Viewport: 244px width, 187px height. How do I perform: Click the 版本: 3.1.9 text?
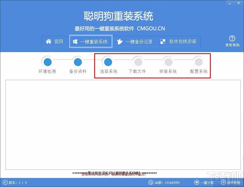pyautogui.click(x=18, y=183)
